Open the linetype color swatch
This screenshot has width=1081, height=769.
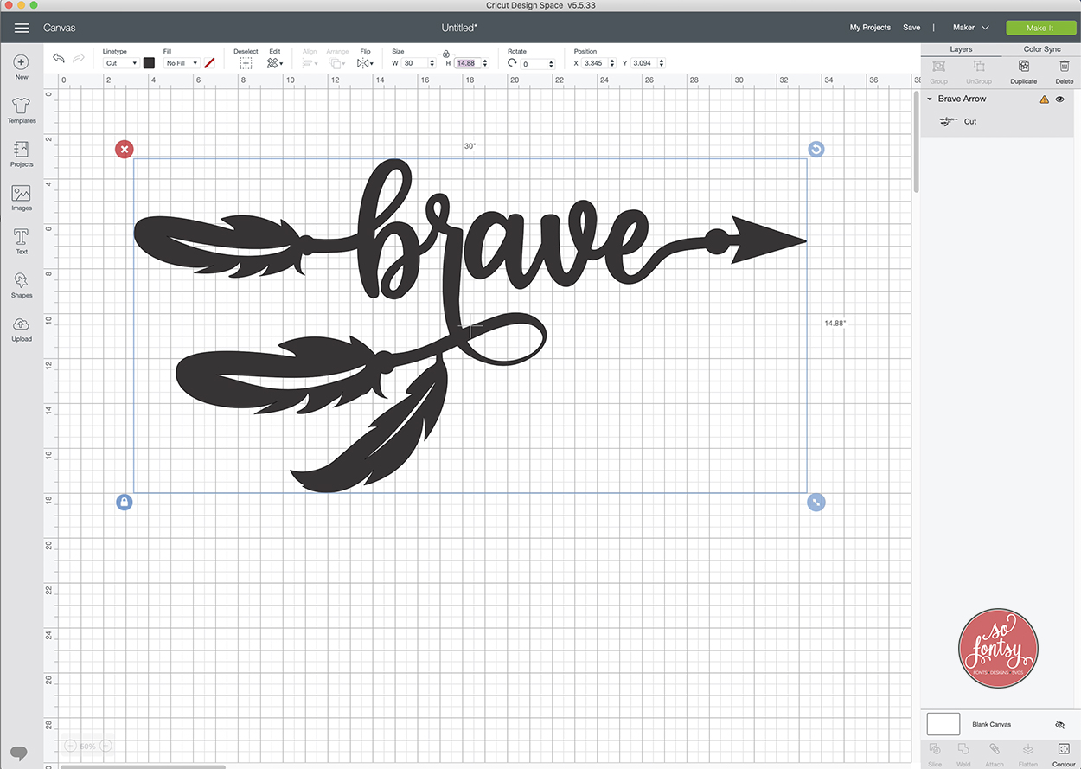pos(149,63)
